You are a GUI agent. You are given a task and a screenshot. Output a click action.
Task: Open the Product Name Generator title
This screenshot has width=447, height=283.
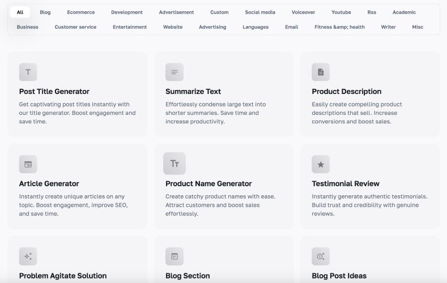pyautogui.click(x=208, y=183)
